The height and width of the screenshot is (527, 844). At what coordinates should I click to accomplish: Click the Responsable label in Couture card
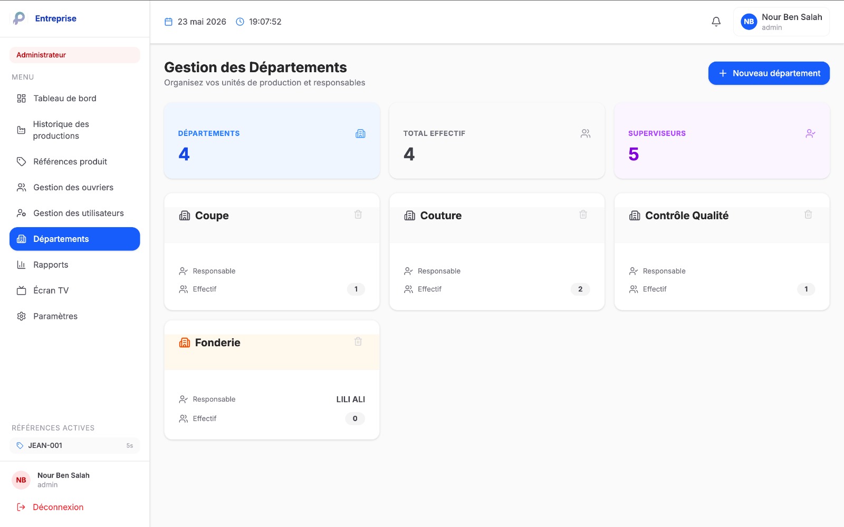click(x=439, y=271)
